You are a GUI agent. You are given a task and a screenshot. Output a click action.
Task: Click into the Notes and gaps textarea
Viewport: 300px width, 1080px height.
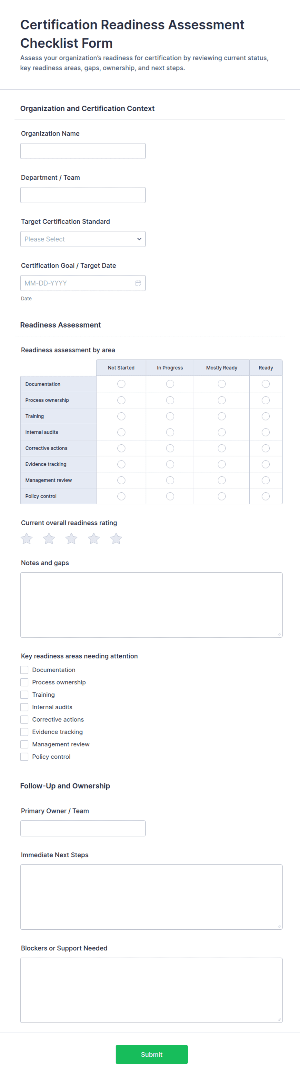tap(151, 605)
